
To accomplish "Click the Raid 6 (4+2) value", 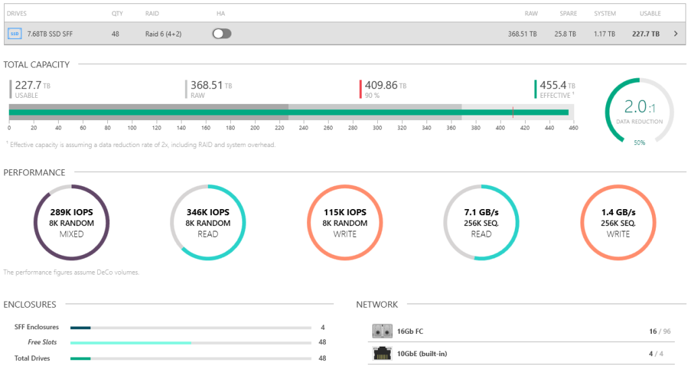I will pyautogui.click(x=163, y=34).
